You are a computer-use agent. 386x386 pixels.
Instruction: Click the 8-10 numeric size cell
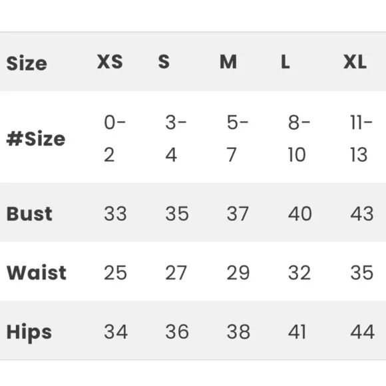tap(299, 138)
